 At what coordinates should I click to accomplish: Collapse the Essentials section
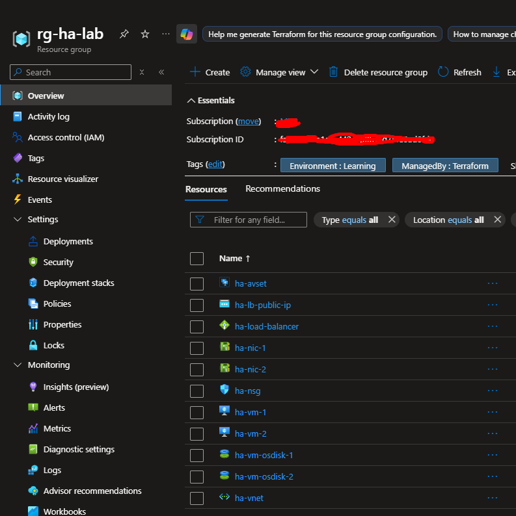pos(191,101)
